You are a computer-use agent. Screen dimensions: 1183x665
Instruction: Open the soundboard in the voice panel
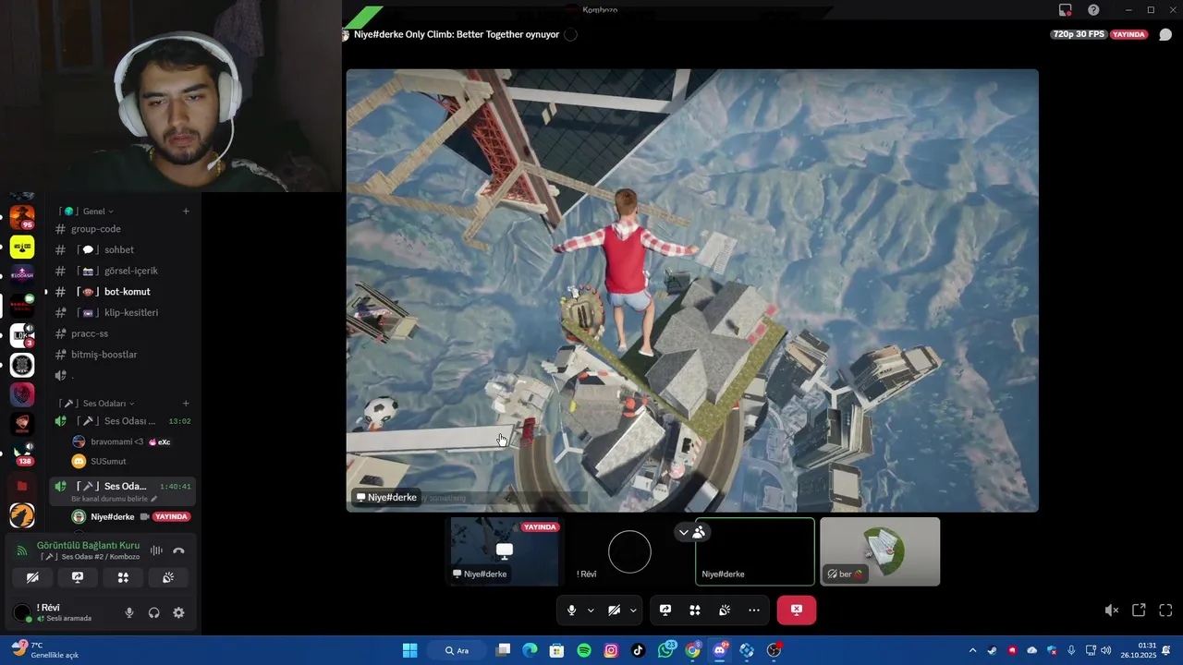167,577
